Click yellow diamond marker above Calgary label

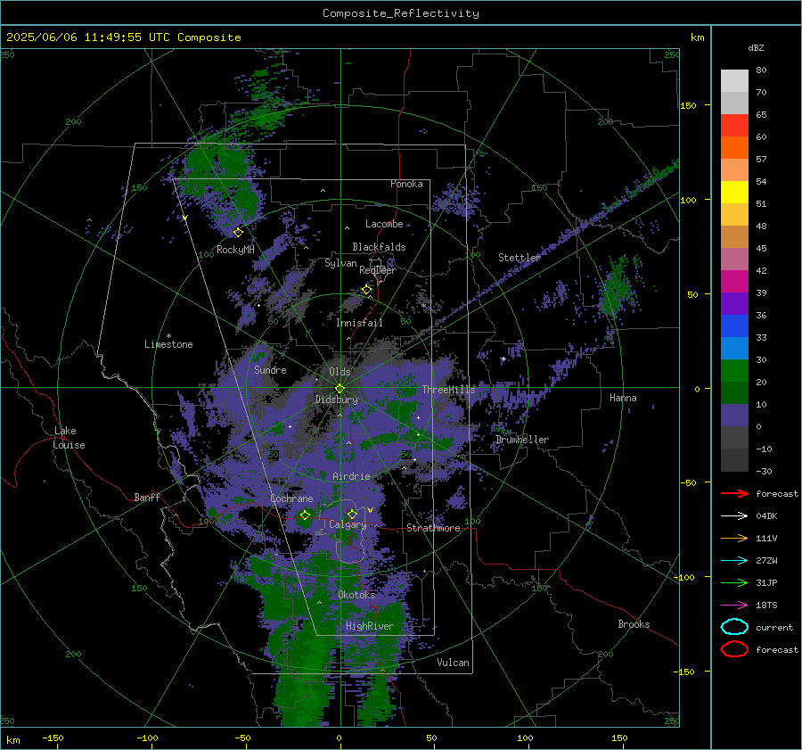click(x=352, y=514)
